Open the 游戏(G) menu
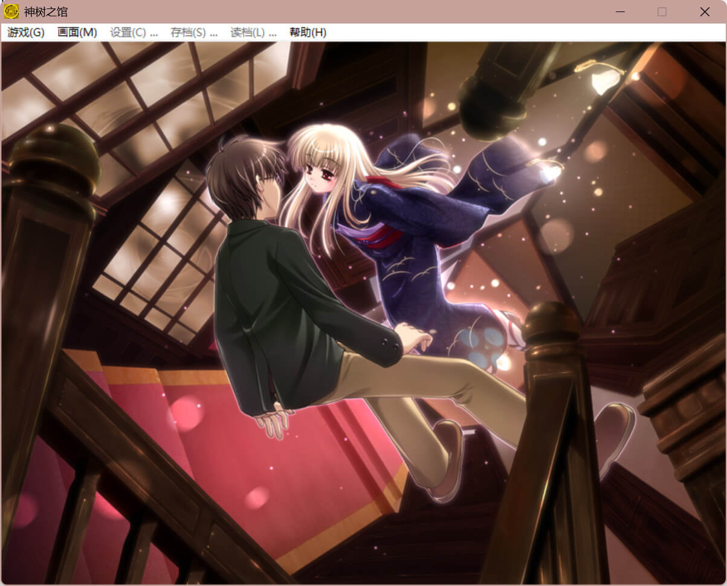 click(x=26, y=33)
